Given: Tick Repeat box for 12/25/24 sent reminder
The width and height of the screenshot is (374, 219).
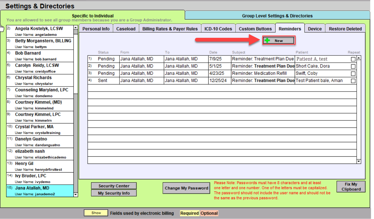Looking at the screenshot, I should (x=353, y=81).
